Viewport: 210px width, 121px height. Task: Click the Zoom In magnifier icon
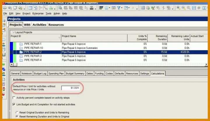[178, 8]
